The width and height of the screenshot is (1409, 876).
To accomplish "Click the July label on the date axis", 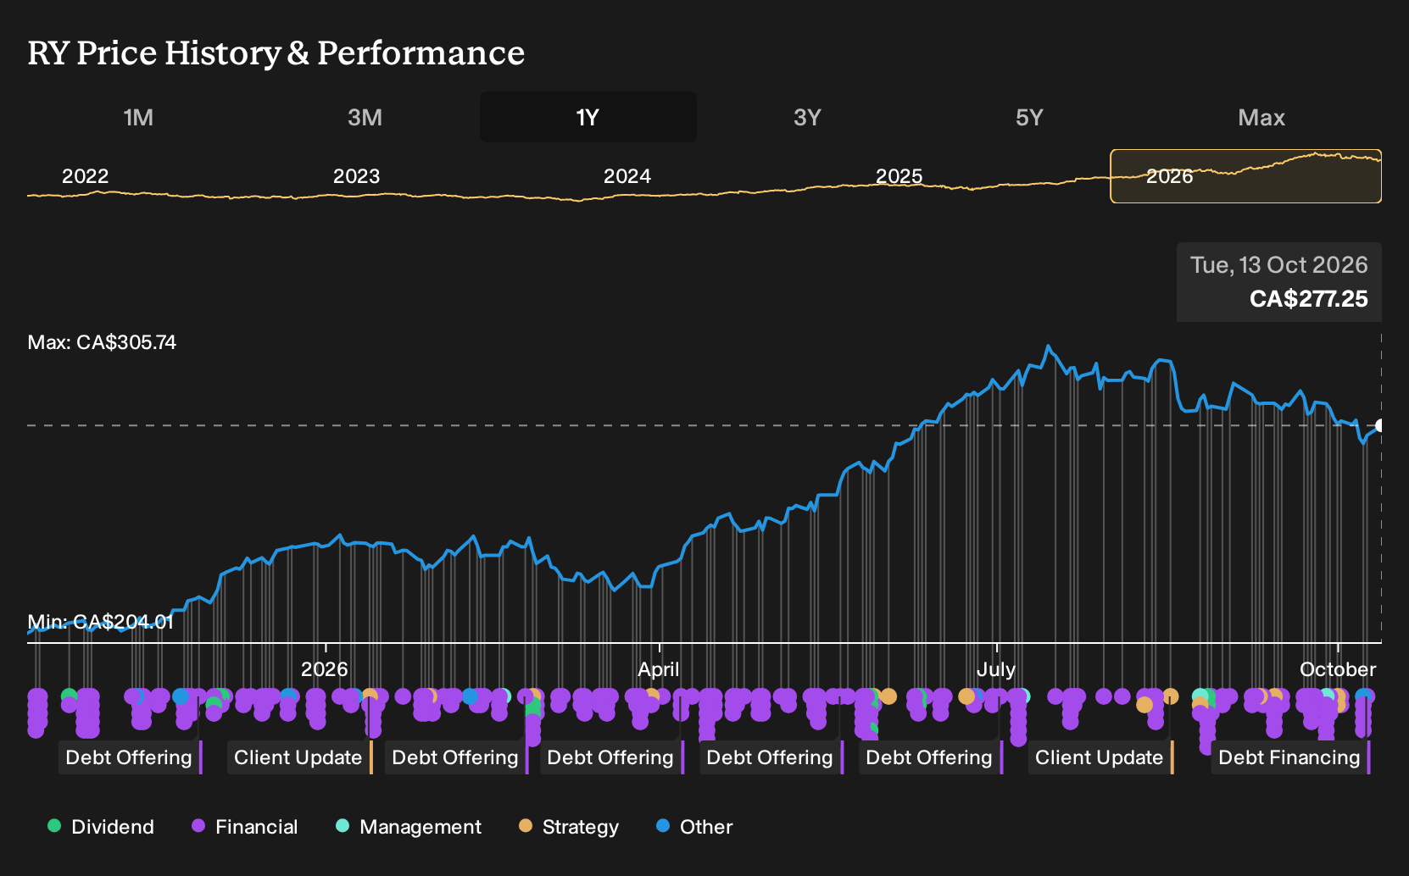I will 996,669.
